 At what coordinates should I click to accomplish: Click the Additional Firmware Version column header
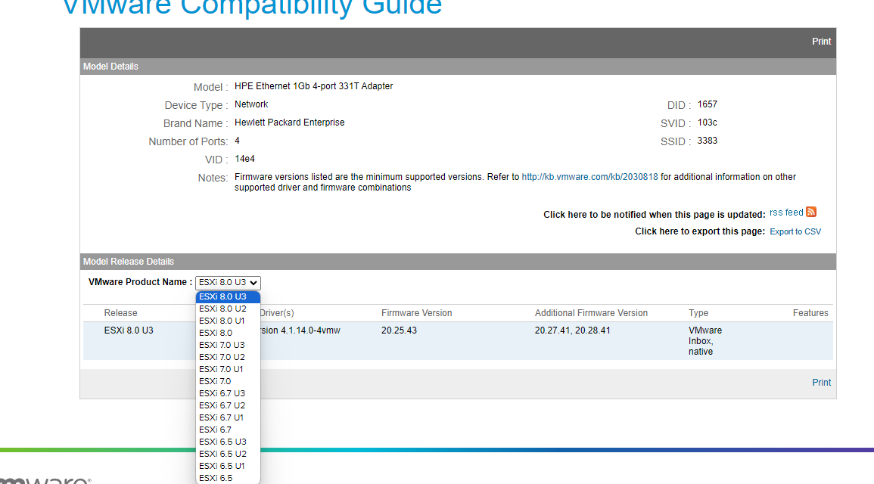click(x=591, y=313)
